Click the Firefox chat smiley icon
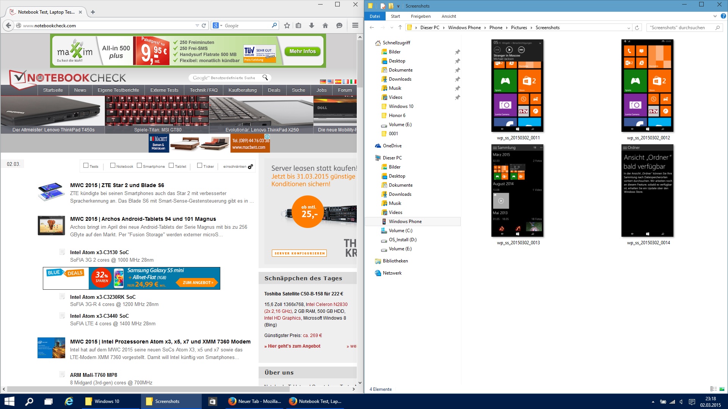Screen dimensions: 728x409 (339, 25)
